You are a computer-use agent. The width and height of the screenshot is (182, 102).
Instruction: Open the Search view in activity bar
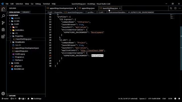click(3, 16)
